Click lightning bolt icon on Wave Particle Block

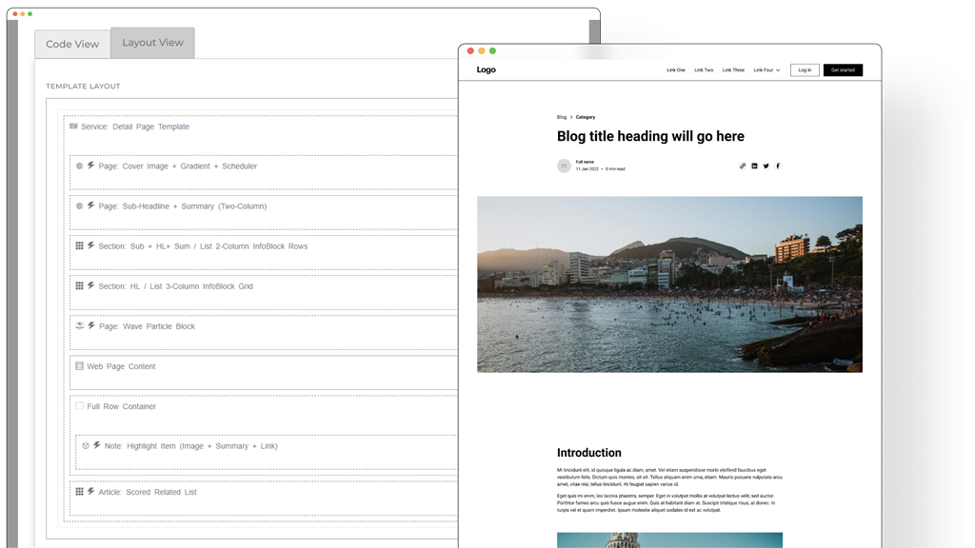91,325
